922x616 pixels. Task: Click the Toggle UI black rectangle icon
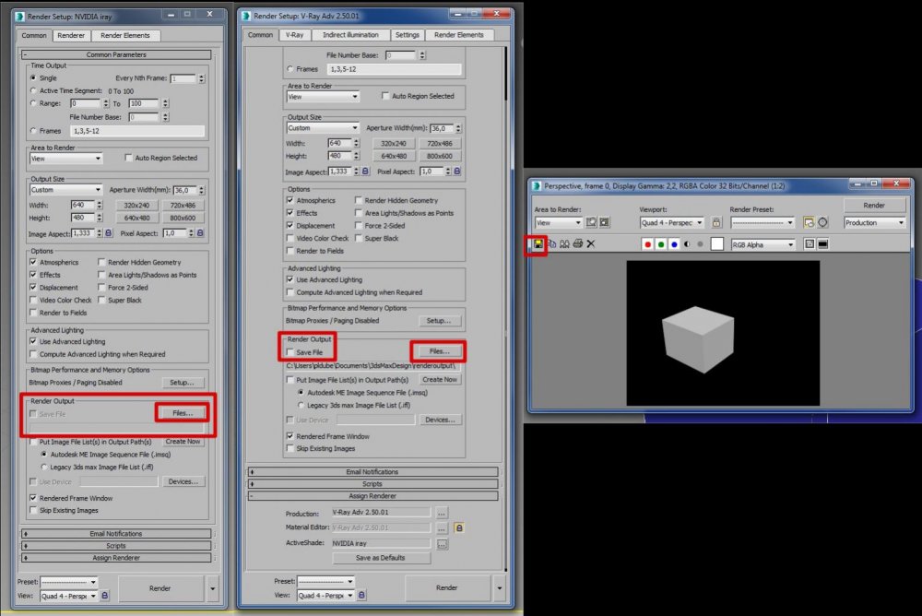click(x=822, y=244)
